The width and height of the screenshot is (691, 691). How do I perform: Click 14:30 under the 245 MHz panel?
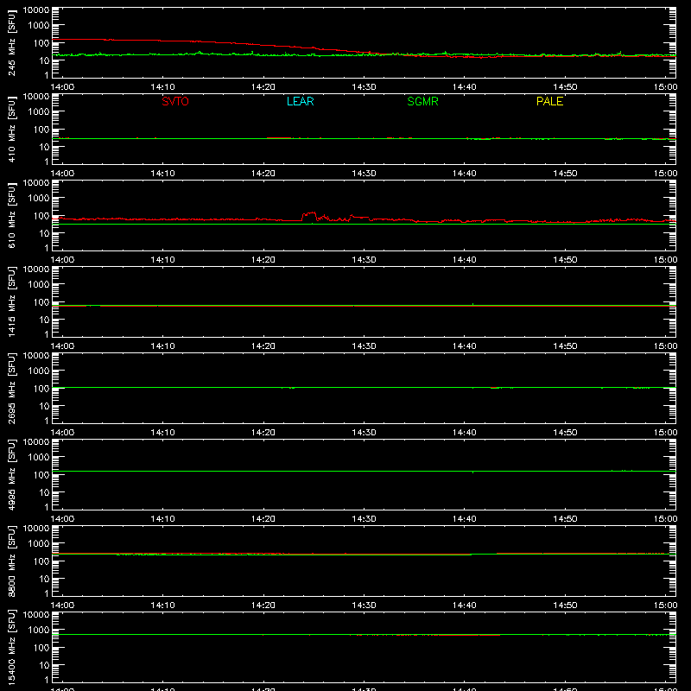pyautogui.click(x=364, y=87)
